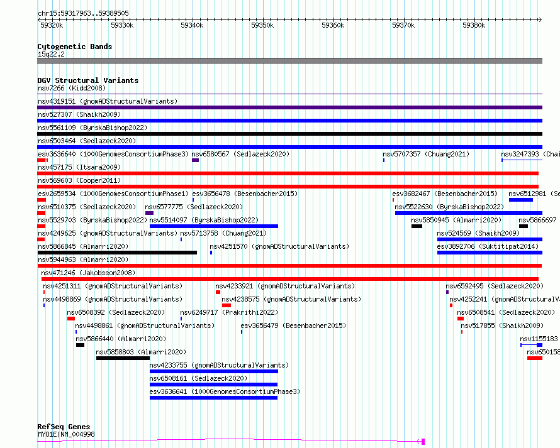Click the nsv6580567 (Sedlazeck2020) label
The height and width of the screenshot is (448, 560).
[240, 154]
